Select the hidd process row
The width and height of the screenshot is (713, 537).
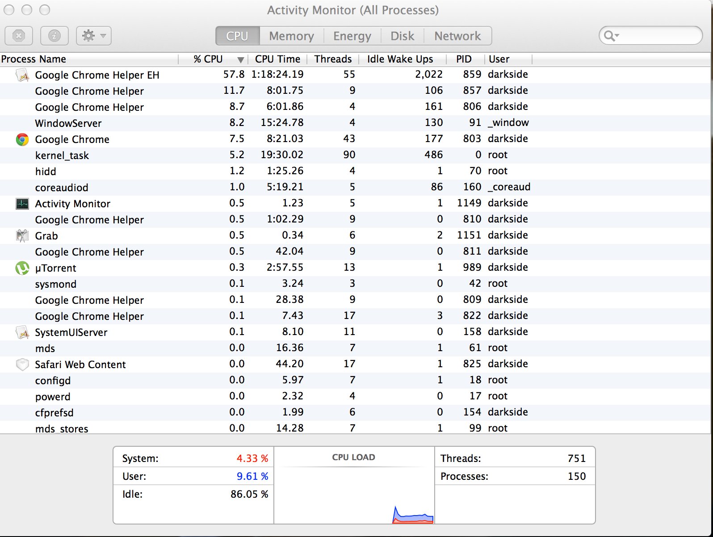[x=355, y=172]
